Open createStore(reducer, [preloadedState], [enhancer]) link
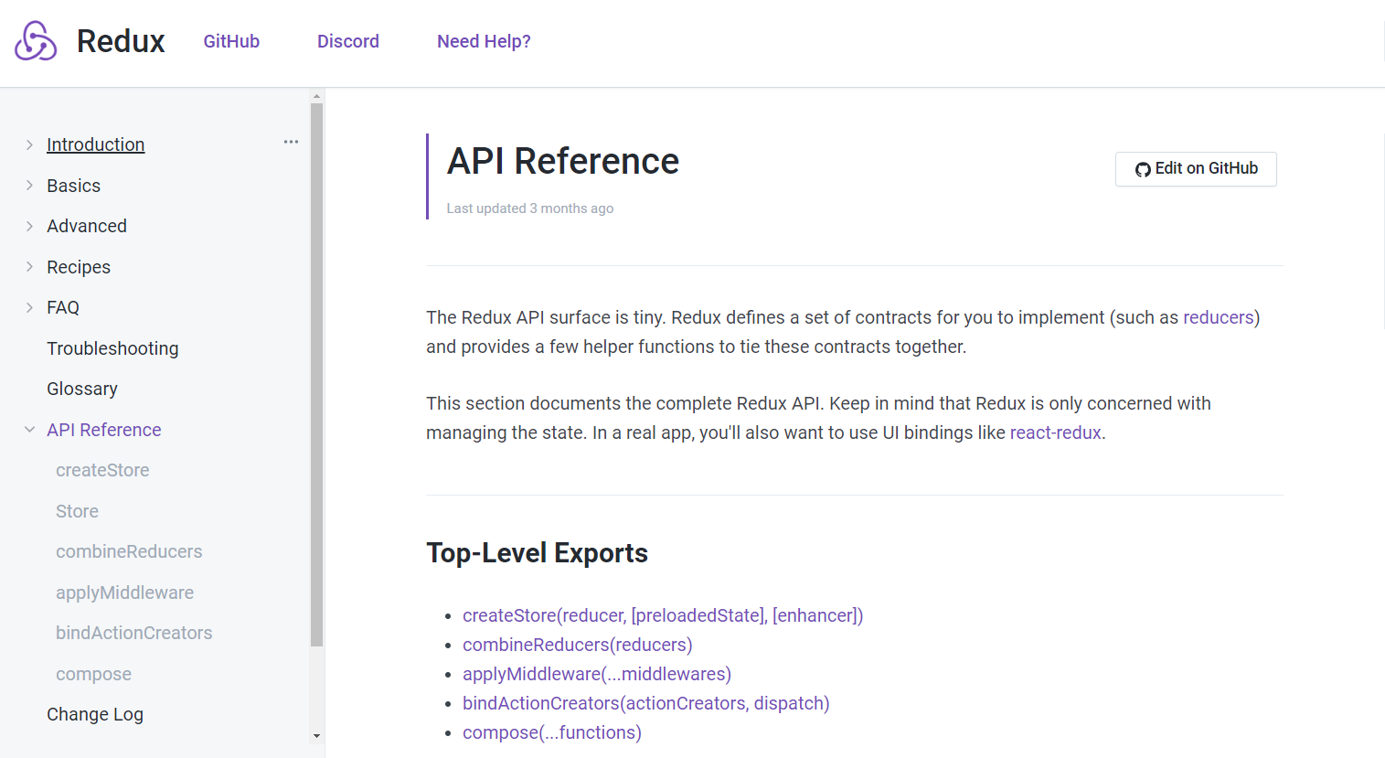 (663, 615)
